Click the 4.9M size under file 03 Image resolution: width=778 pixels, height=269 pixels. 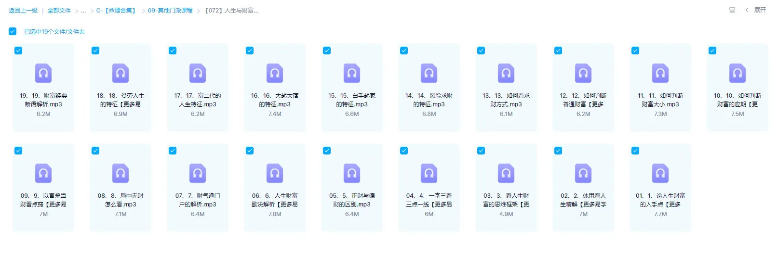[506, 214]
